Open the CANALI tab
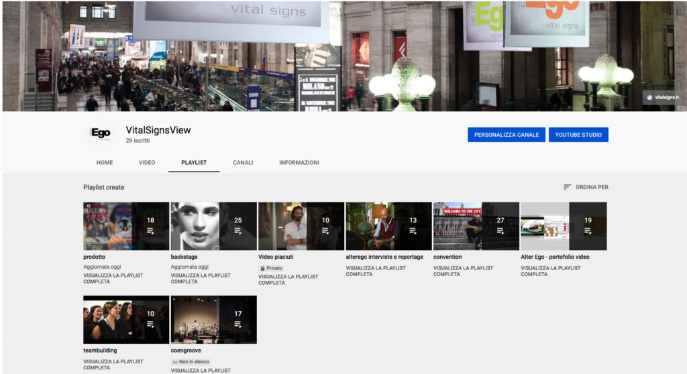Screen dimensions: 687x374 point(243,162)
